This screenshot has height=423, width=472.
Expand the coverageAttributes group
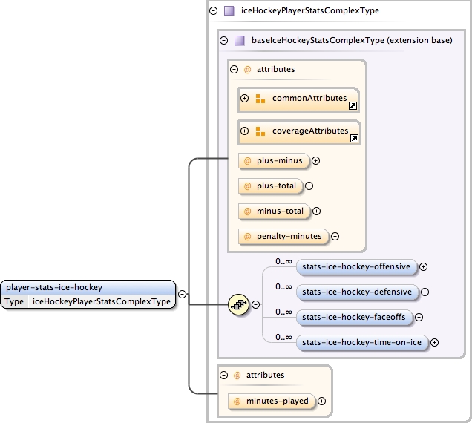click(243, 131)
